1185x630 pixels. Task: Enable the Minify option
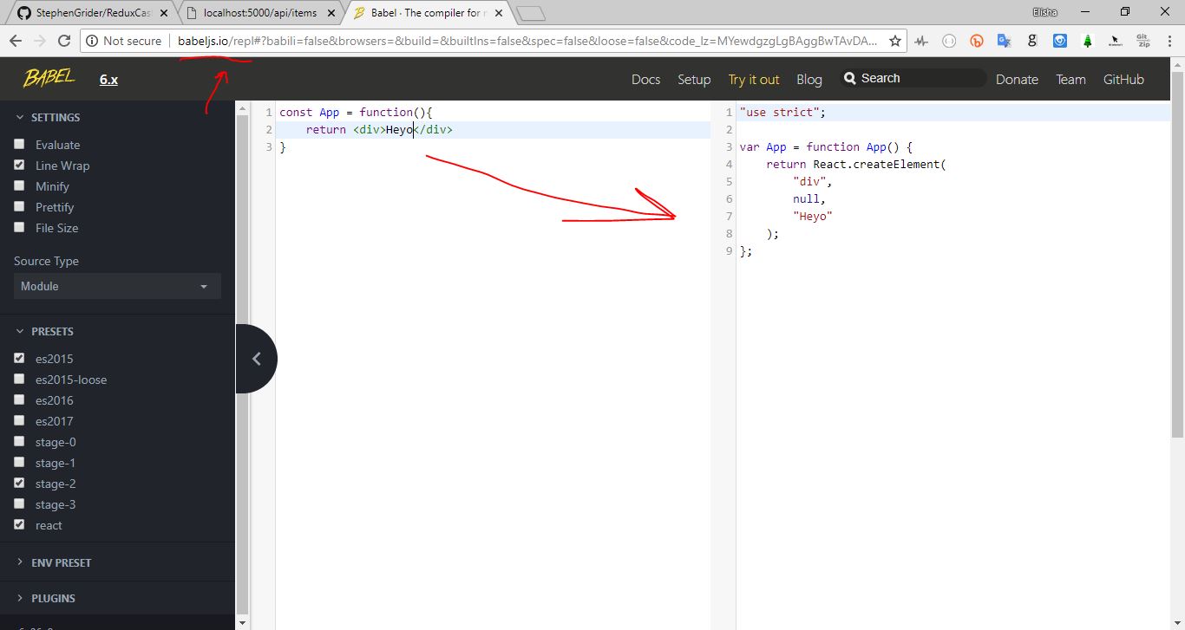[19, 186]
